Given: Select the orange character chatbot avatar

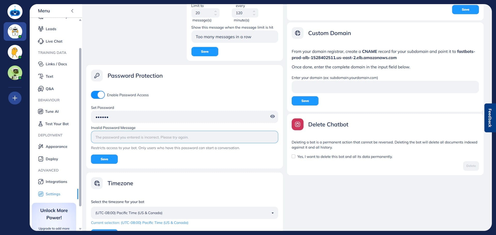Looking at the screenshot, I should tap(15, 52).
